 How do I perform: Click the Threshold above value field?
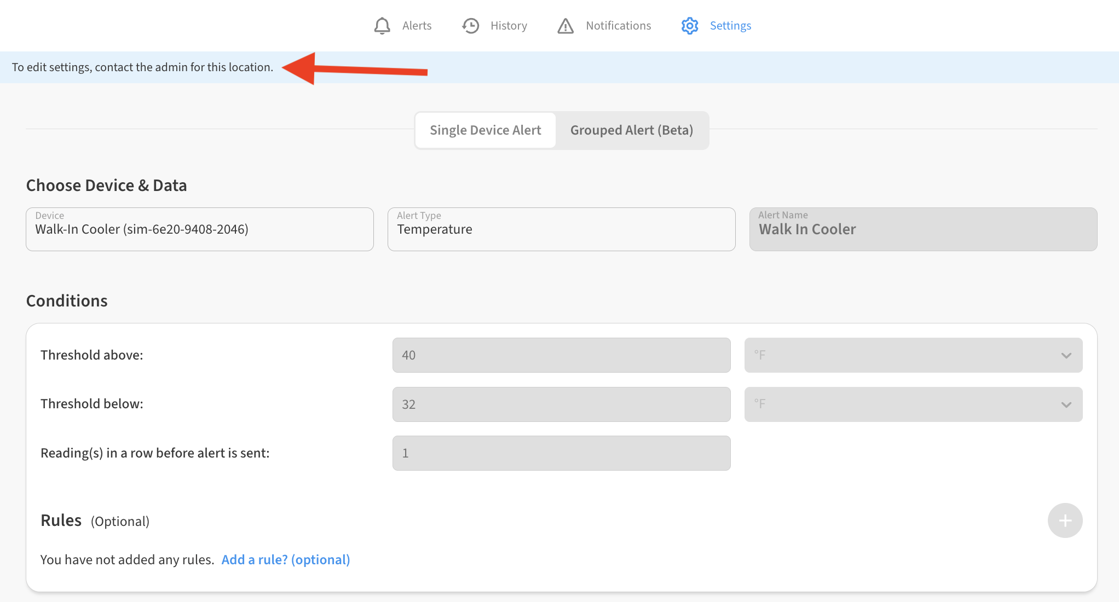click(561, 355)
